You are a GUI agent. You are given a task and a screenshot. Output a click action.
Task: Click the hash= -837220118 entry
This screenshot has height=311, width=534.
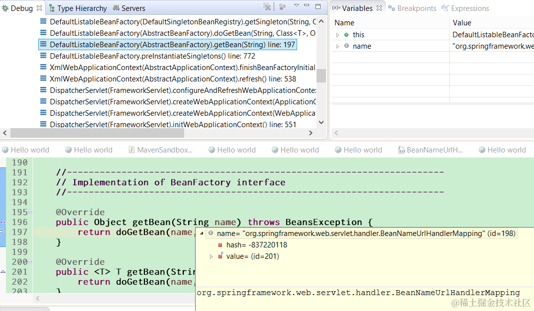pos(256,245)
